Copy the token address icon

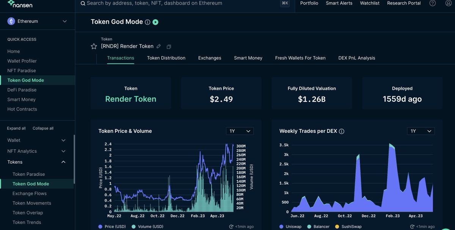(x=169, y=47)
